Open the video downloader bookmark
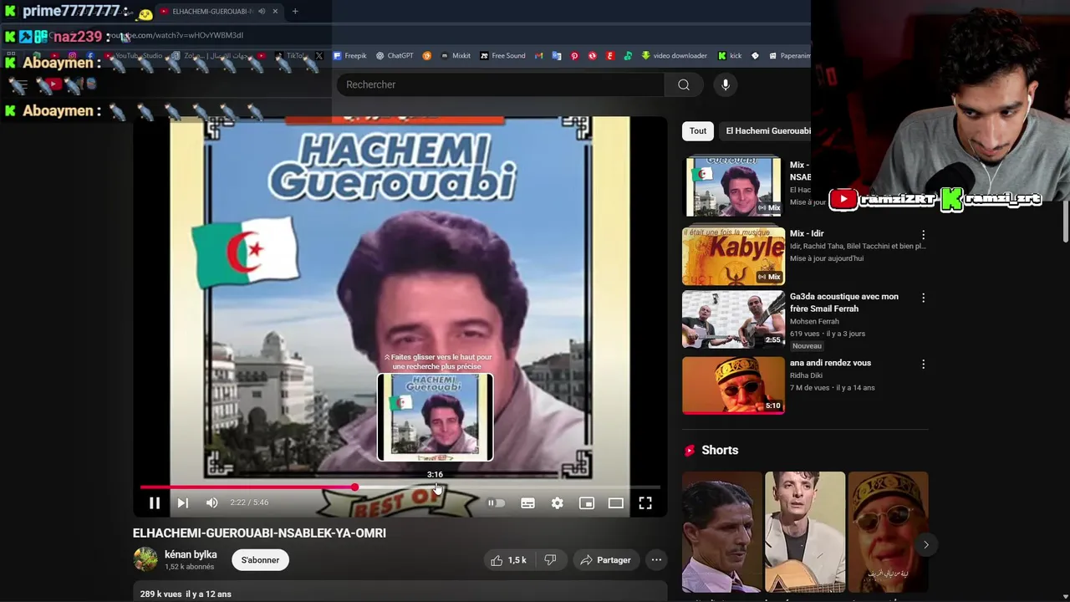The height and width of the screenshot is (602, 1070). pos(675,56)
